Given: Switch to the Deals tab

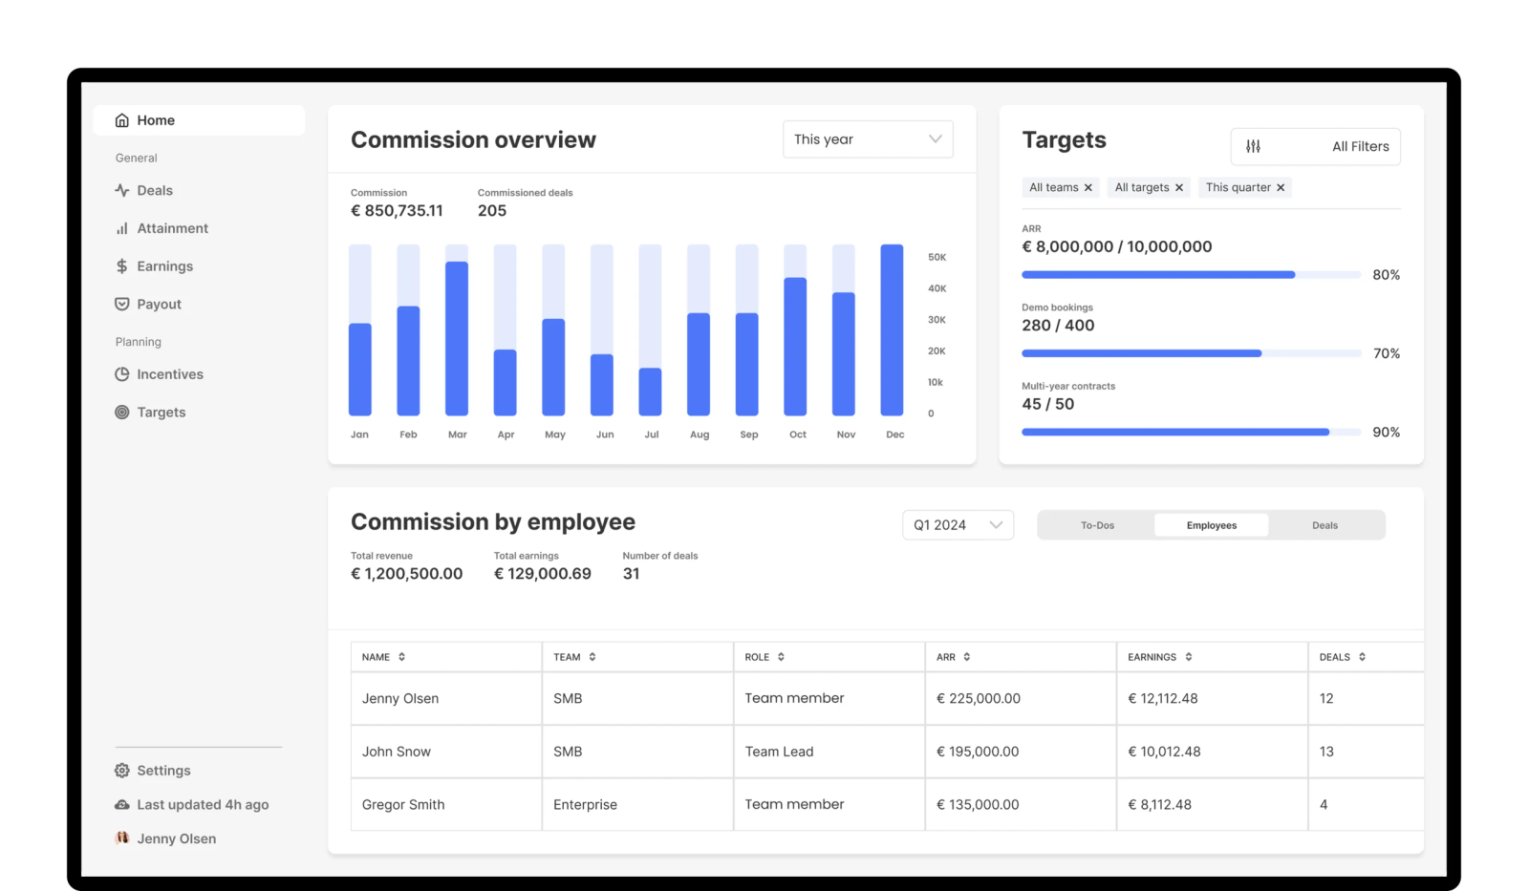Looking at the screenshot, I should point(1324,525).
